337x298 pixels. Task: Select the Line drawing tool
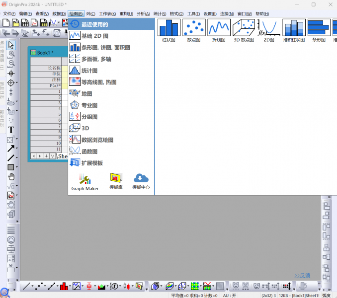(x=11, y=158)
